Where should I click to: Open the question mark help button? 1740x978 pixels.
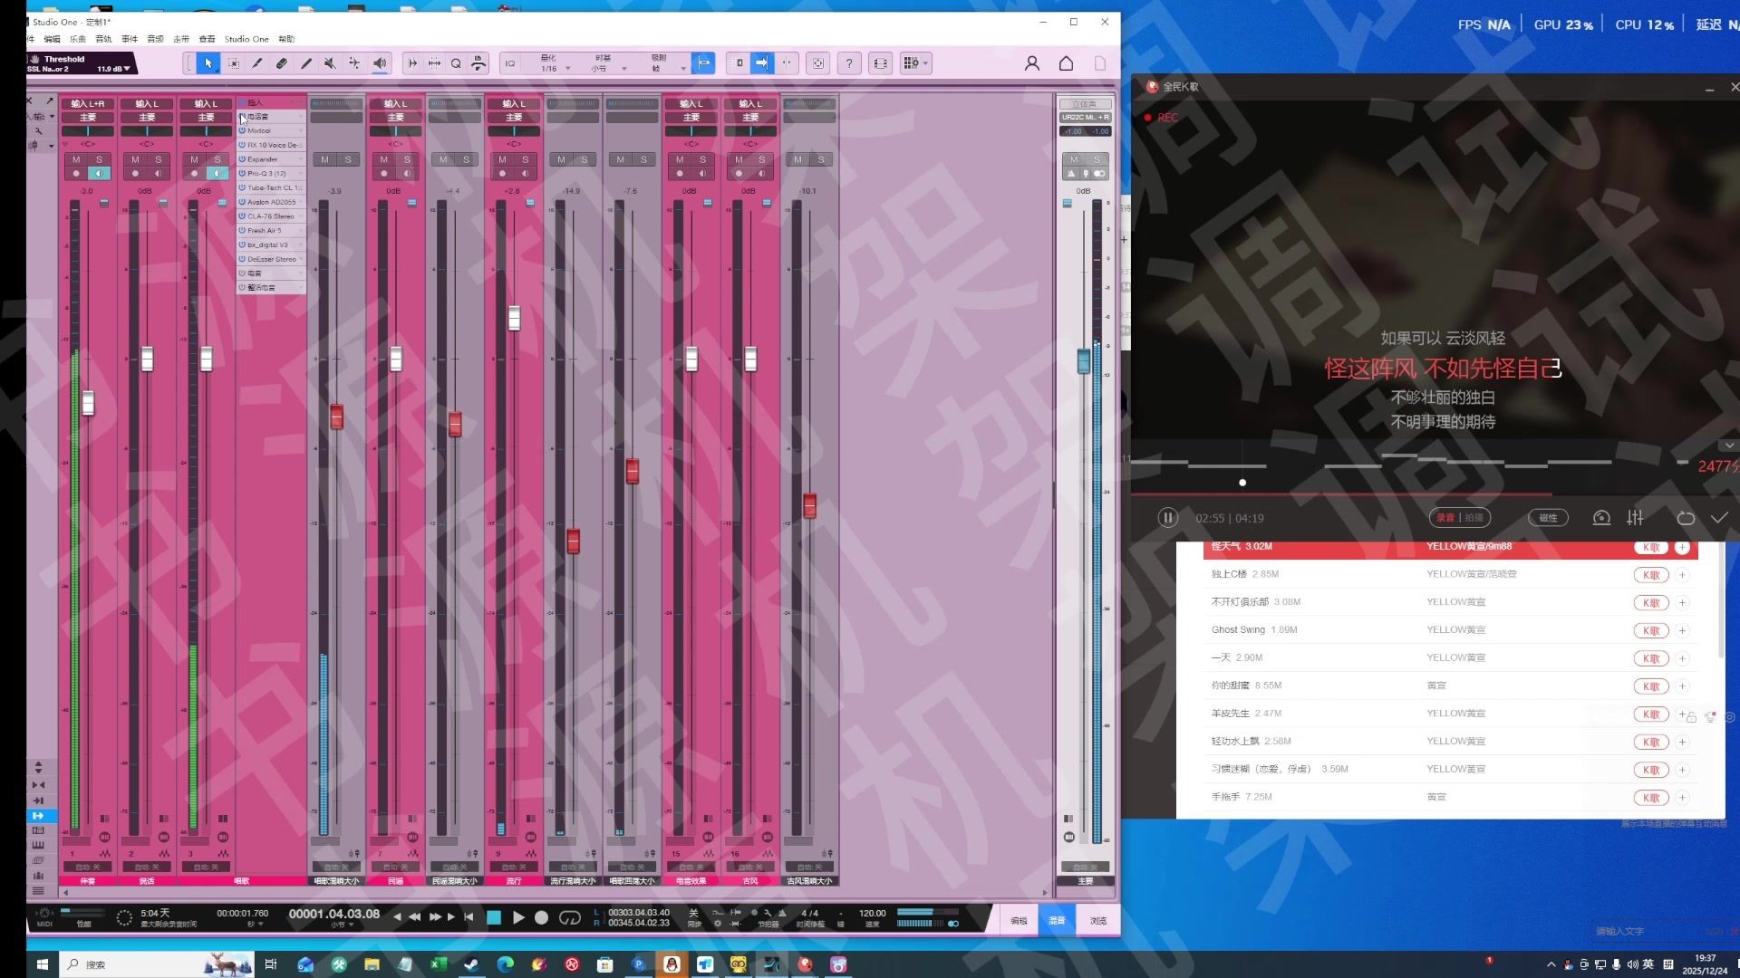(849, 63)
